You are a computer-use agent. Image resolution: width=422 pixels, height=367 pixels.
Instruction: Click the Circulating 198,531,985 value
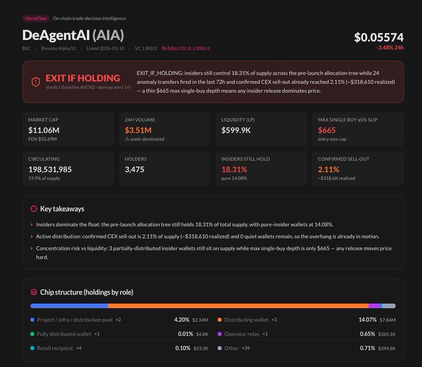coord(50,169)
